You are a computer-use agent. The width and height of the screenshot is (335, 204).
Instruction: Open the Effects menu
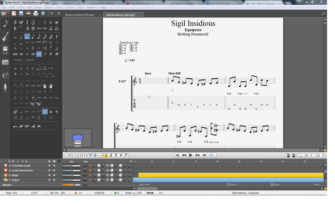pyautogui.click(x=49, y=8)
